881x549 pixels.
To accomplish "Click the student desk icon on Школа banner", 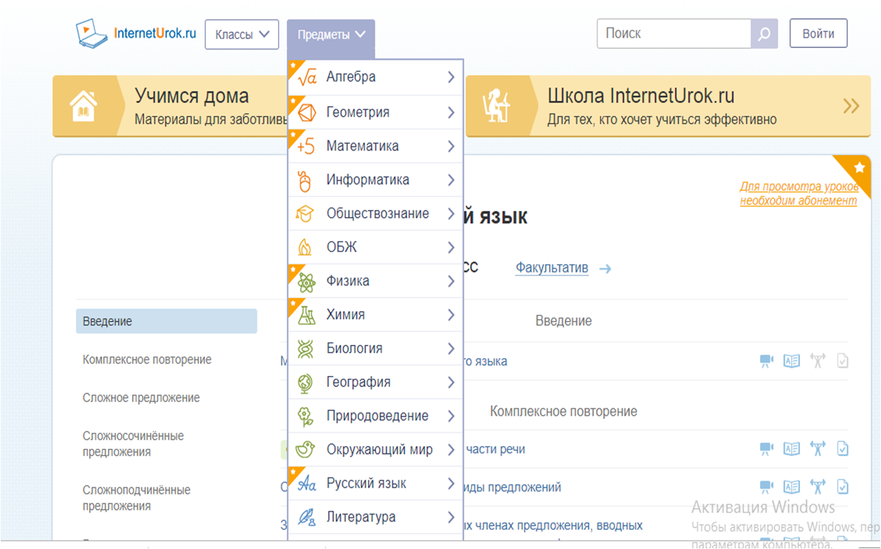I will [x=495, y=107].
